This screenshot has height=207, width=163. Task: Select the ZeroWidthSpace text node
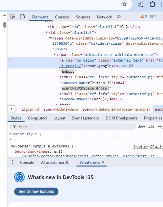(85, 88)
